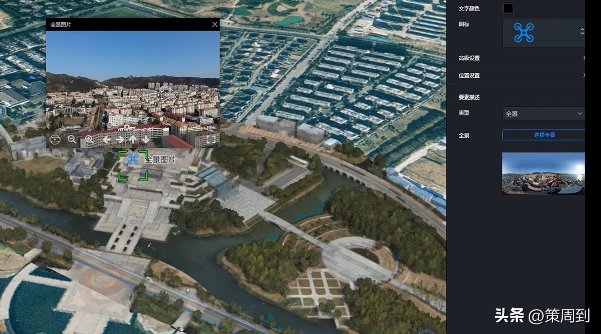Click the 全景图片 popup title

tap(60, 25)
